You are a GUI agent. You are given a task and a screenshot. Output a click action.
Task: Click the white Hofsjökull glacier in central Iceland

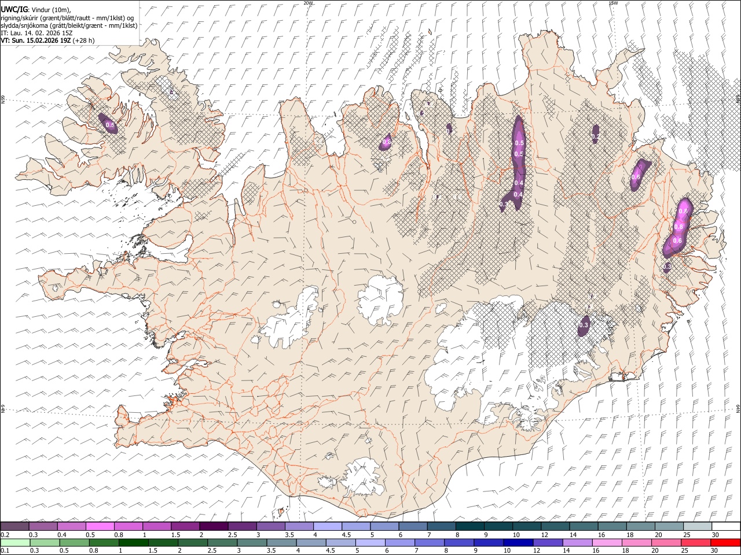tap(380, 301)
